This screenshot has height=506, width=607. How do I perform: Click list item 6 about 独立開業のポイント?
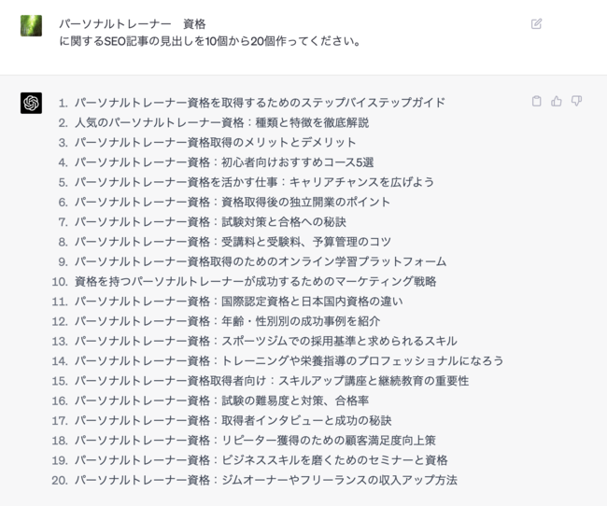(233, 202)
